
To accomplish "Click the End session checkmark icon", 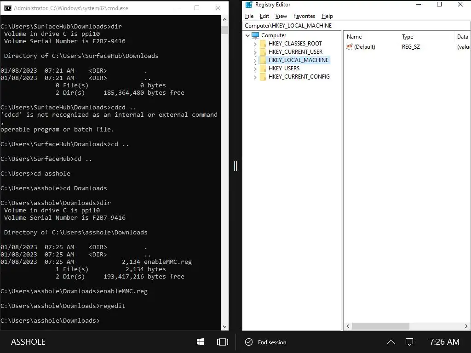I will pyautogui.click(x=249, y=342).
